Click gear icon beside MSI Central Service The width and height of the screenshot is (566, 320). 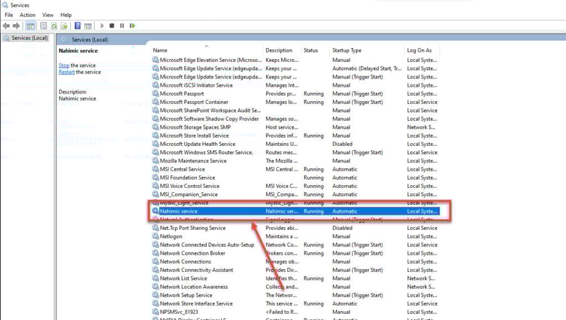click(155, 169)
